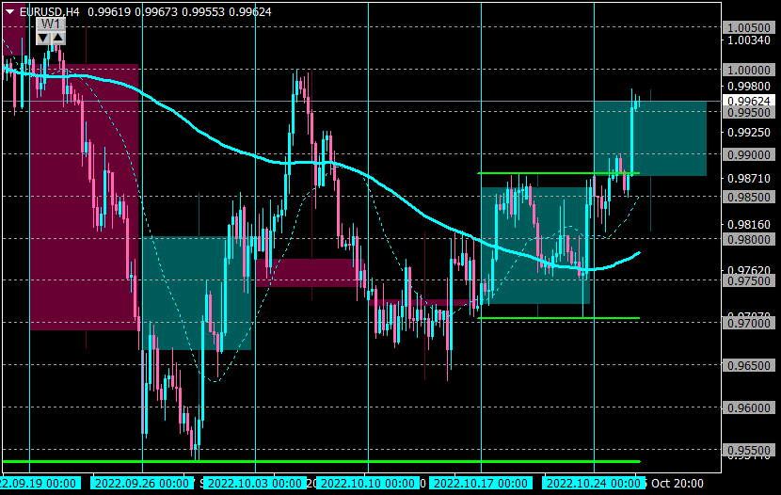This screenshot has height=495, width=781.
Task: Select the thick green line along the bottom
Action: coord(321,462)
